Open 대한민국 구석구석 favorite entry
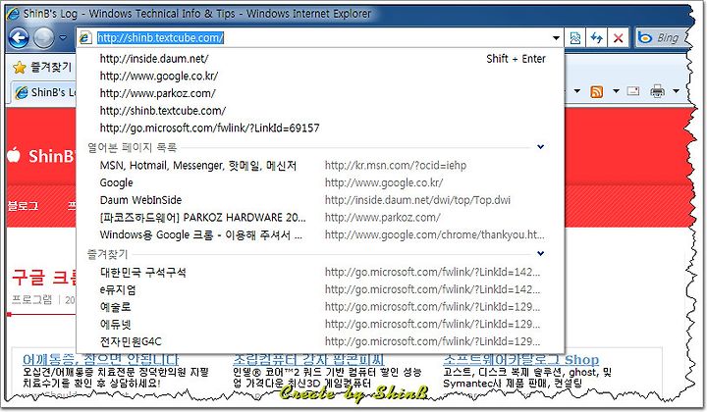 pyautogui.click(x=320, y=272)
